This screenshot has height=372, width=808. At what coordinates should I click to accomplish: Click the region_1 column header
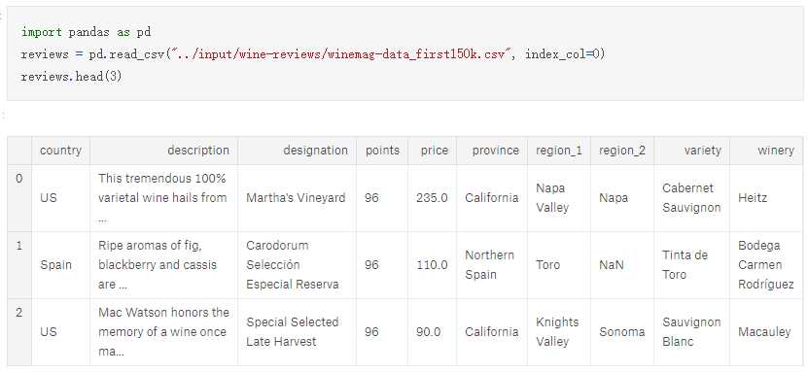(x=559, y=151)
